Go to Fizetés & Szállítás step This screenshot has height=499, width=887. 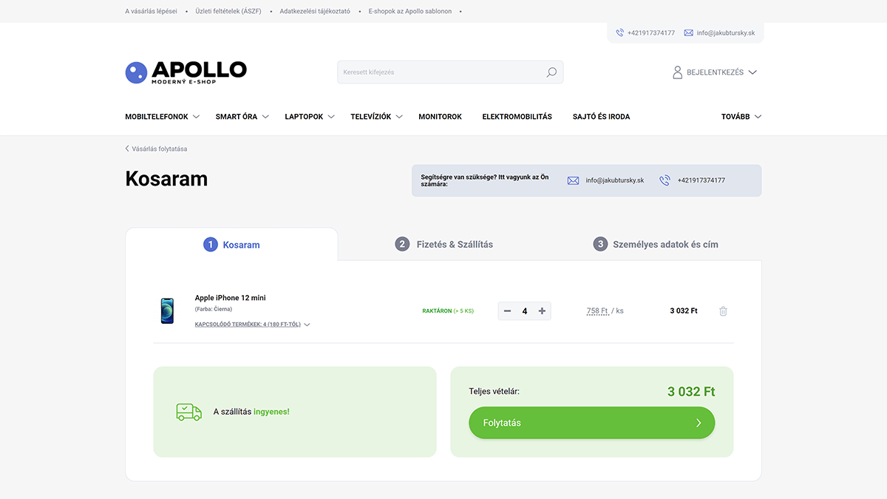444,244
